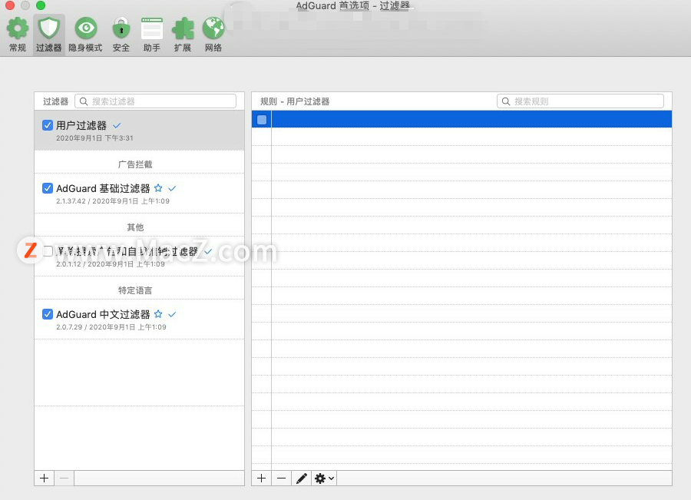Remove the selected rule with the minus button

[x=281, y=478]
